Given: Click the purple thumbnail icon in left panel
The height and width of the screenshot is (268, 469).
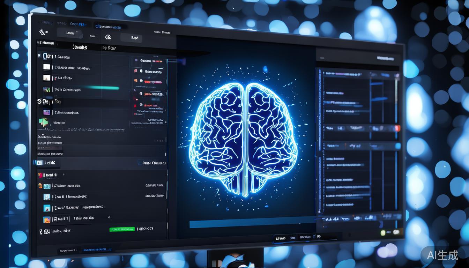Looking at the screenshot, I should pos(46,112).
